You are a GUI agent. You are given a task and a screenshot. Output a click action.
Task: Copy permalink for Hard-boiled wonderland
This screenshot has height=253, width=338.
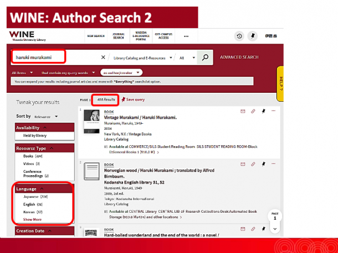pos(253,229)
